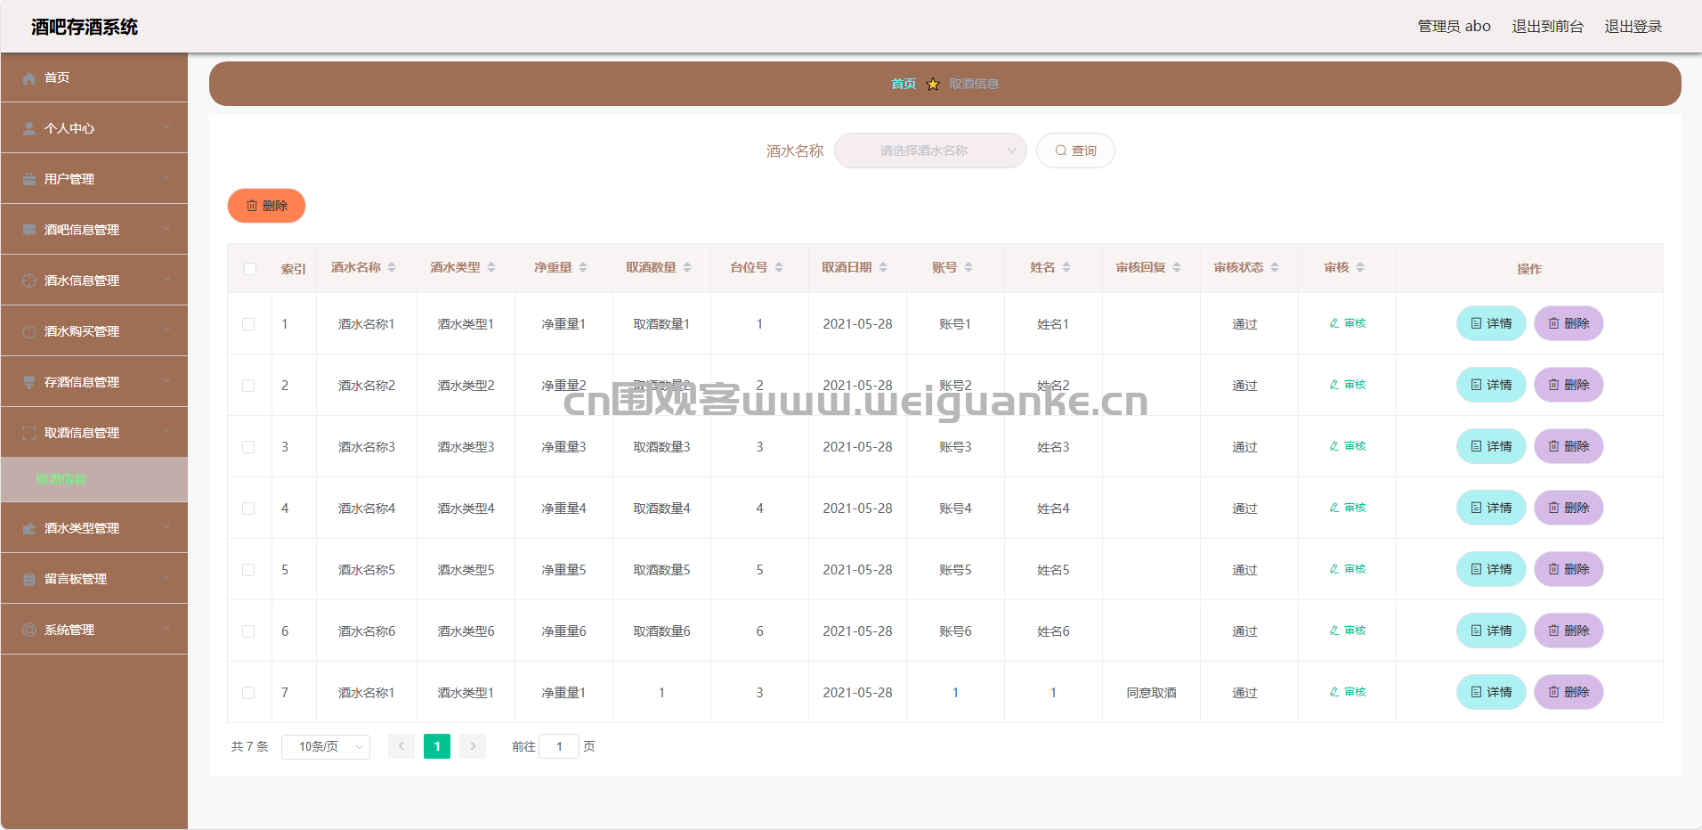Open the 请选择酒水名称 dropdown
1702x830 pixels.
(930, 151)
